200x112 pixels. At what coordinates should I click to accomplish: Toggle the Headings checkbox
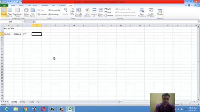click(49, 15)
